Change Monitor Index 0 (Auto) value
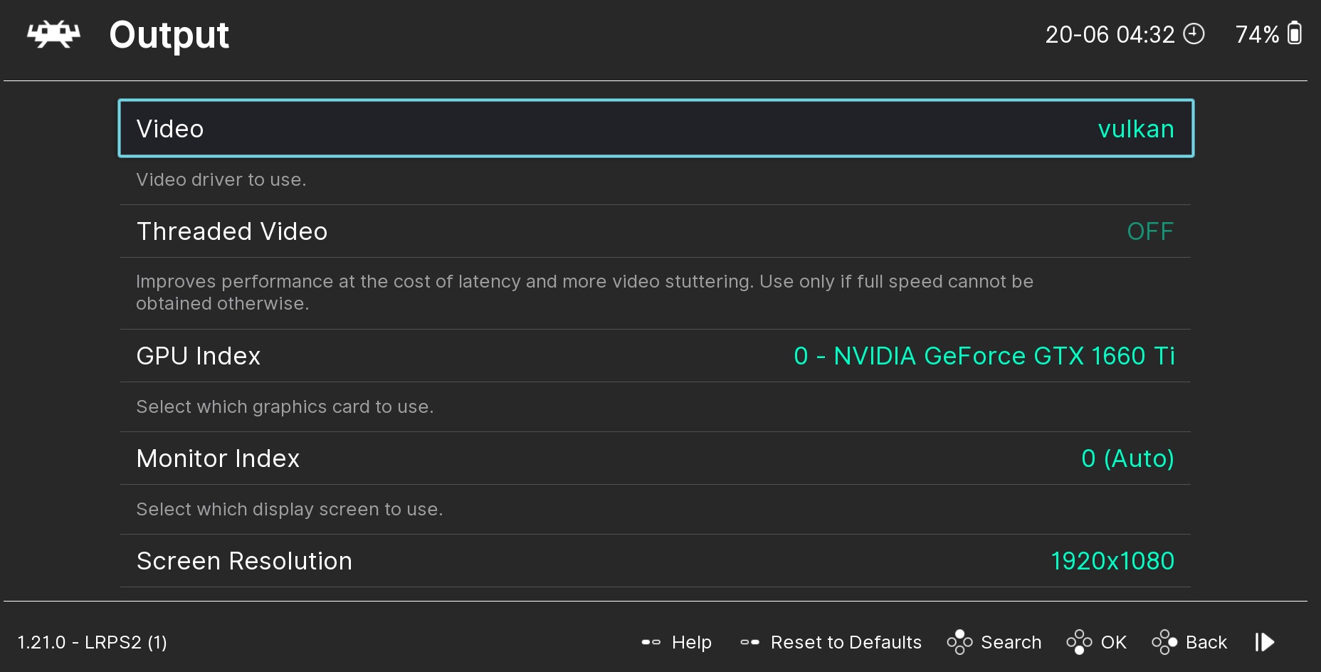This screenshot has height=672, width=1321. (1127, 458)
